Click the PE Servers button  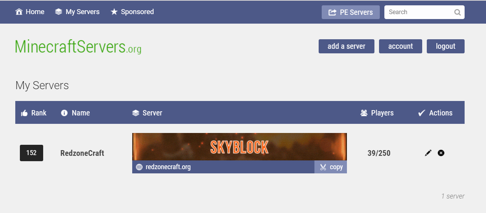click(x=351, y=12)
